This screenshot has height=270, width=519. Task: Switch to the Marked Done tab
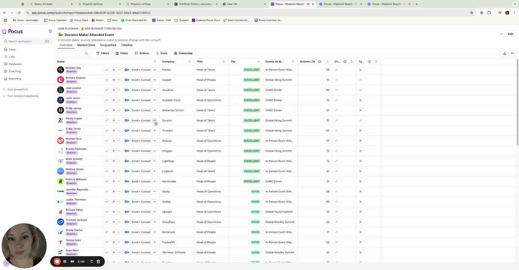pyautogui.click(x=86, y=45)
